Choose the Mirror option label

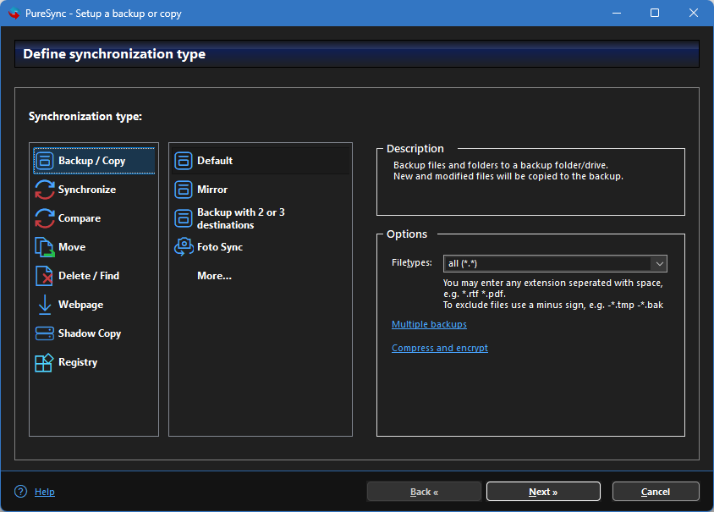click(x=212, y=190)
